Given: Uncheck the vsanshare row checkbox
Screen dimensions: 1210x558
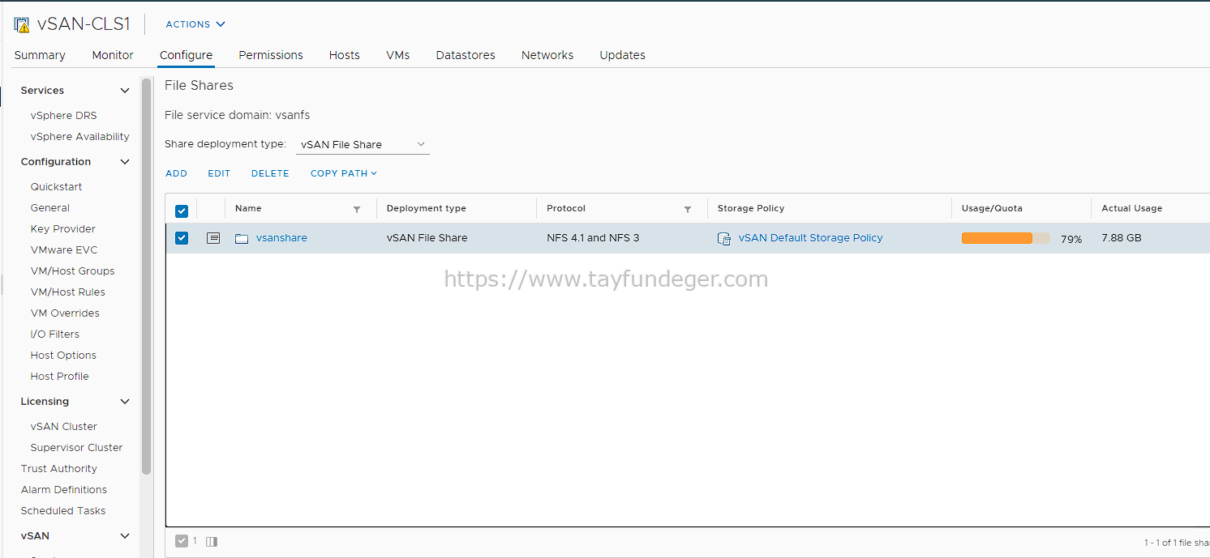Looking at the screenshot, I should [182, 238].
